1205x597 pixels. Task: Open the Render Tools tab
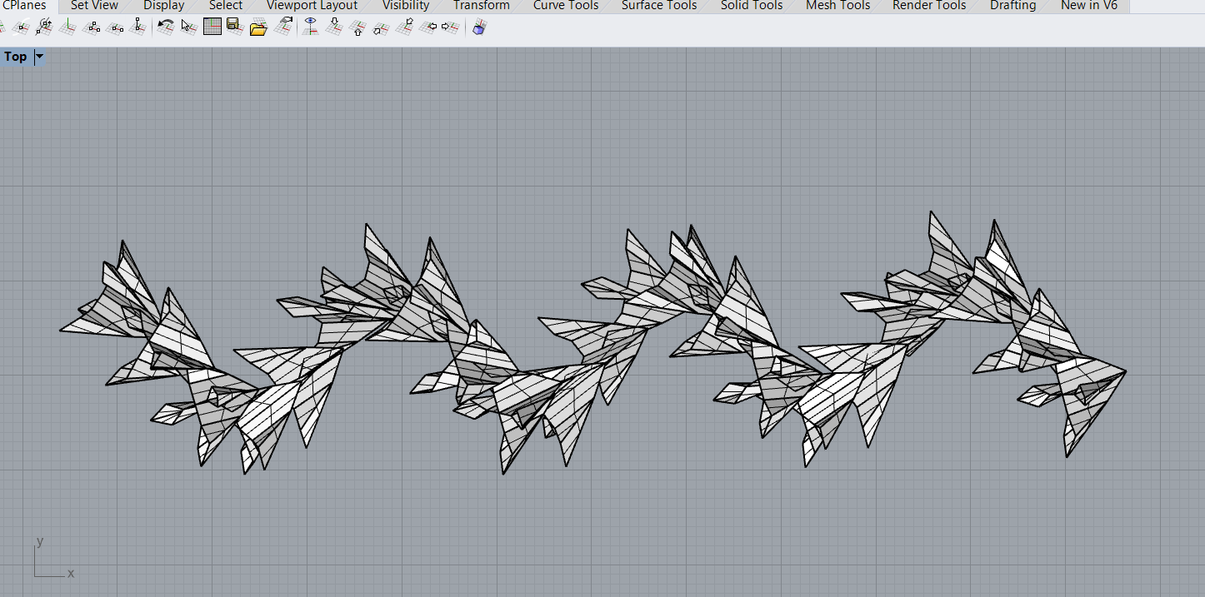pyautogui.click(x=928, y=6)
